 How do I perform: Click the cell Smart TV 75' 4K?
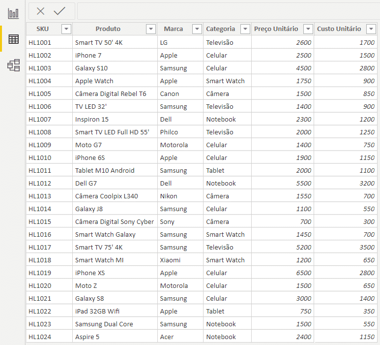[x=115, y=248]
